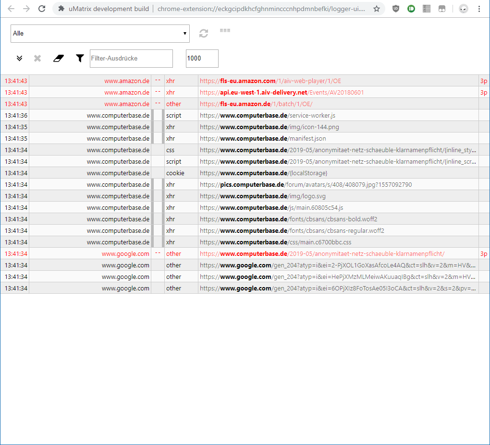Click the main.c6700bbc.css URL entry
This screenshot has width=490, height=445.
pyautogui.click(x=275, y=242)
